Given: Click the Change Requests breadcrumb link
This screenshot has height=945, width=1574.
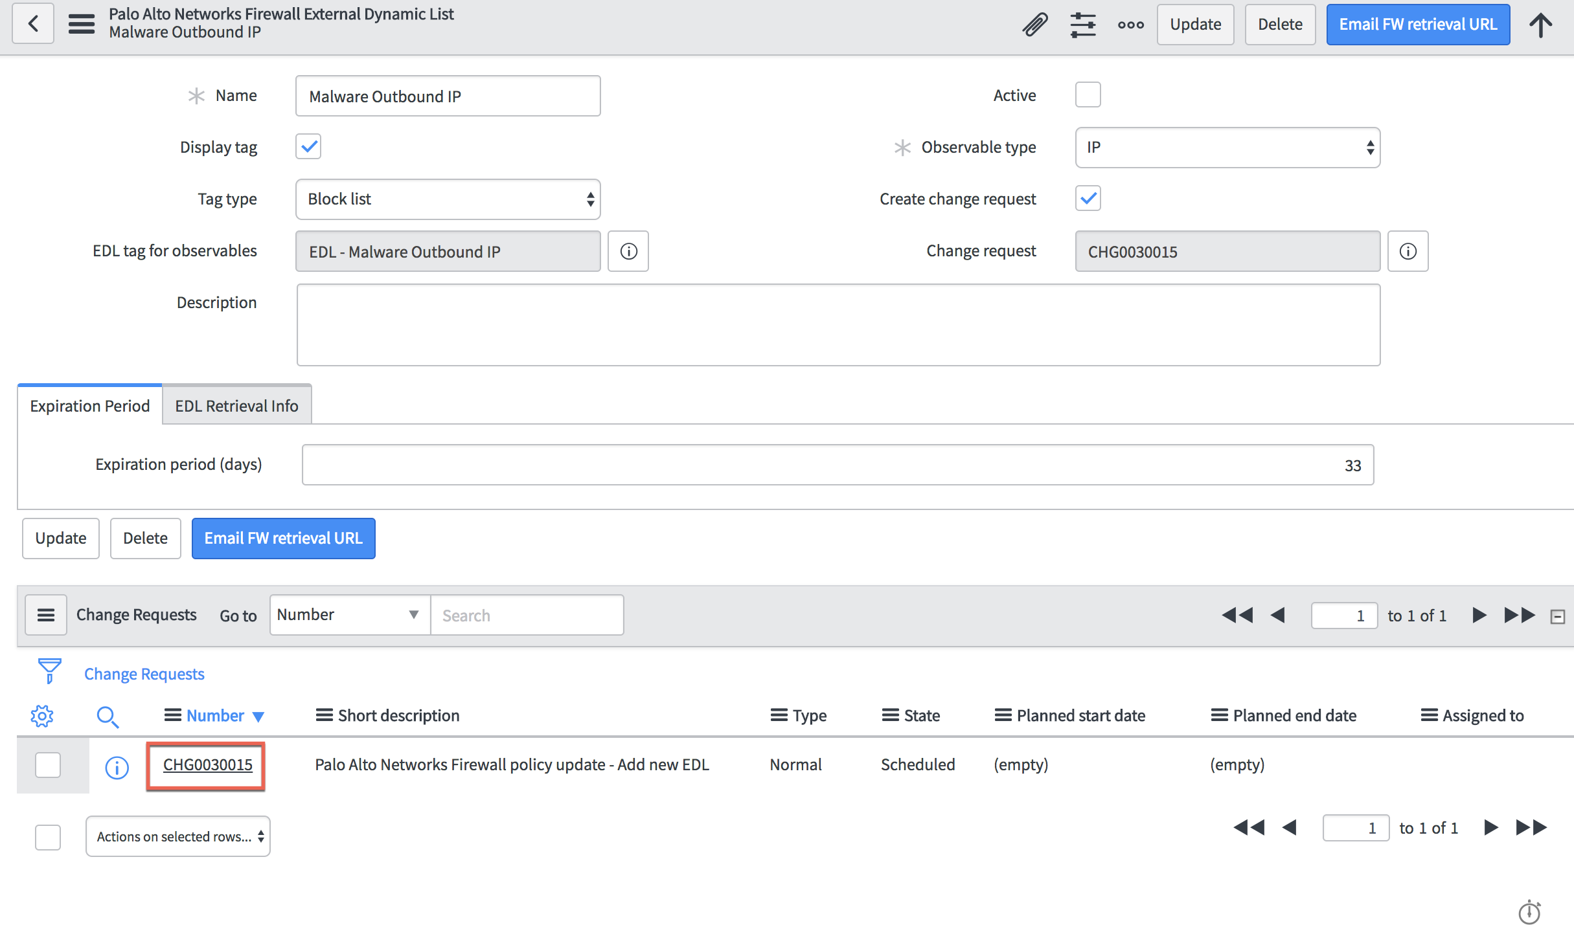Looking at the screenshot, I should 144,674.
